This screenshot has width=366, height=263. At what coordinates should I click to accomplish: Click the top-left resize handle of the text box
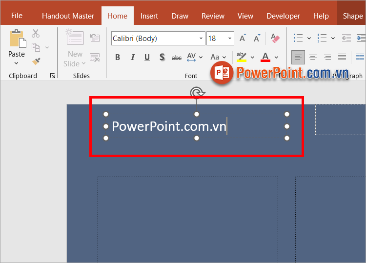[x=106, y=114]
